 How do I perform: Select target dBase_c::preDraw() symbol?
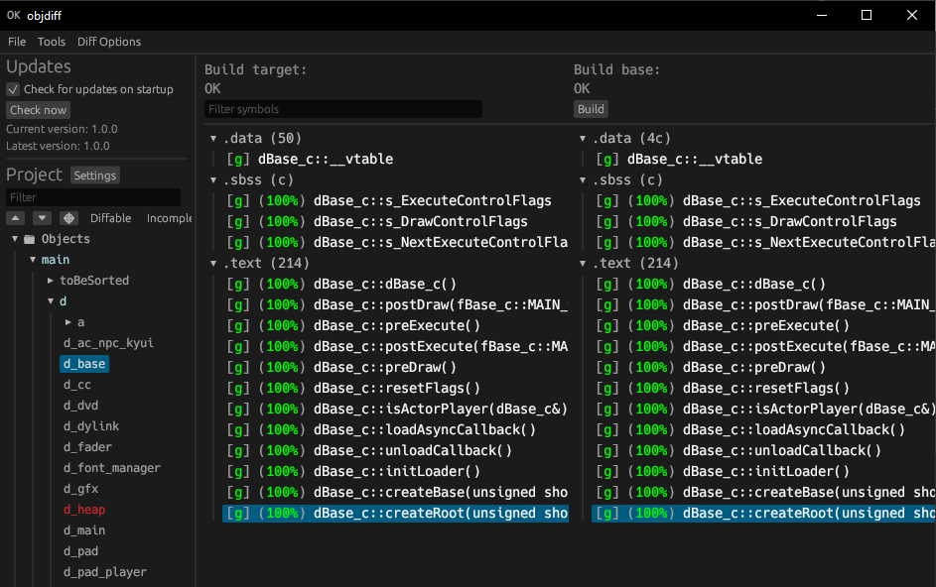tap(340, 368)
